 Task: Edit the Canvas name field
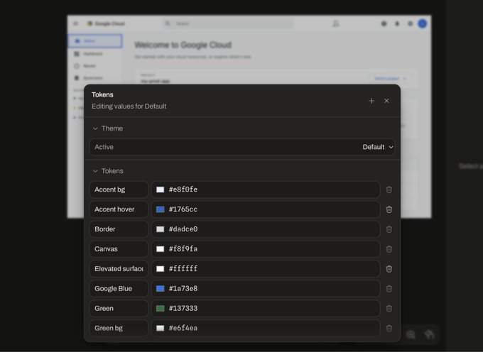[119, 249]
